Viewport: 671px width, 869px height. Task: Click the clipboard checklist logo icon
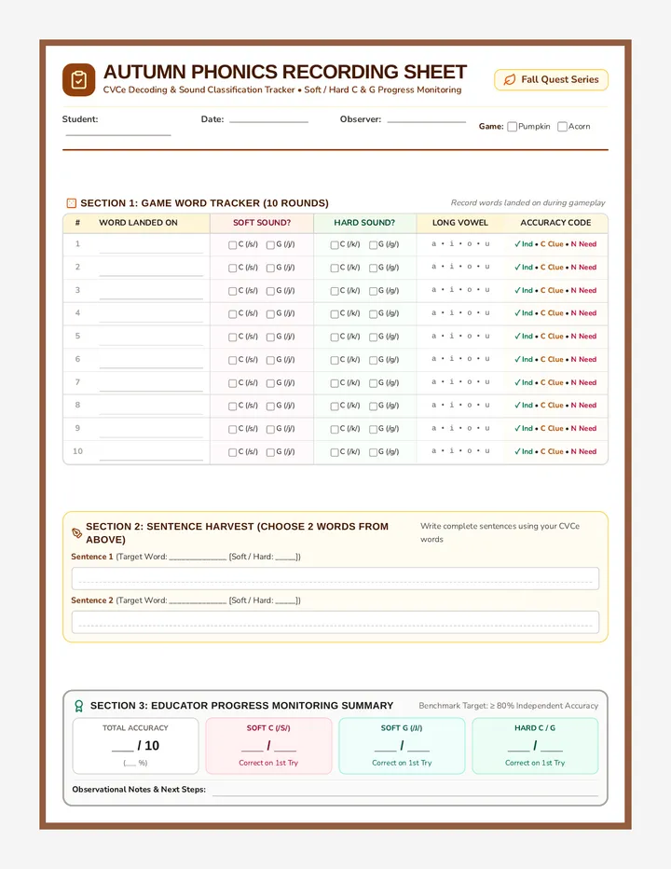(x=78, y=80)
